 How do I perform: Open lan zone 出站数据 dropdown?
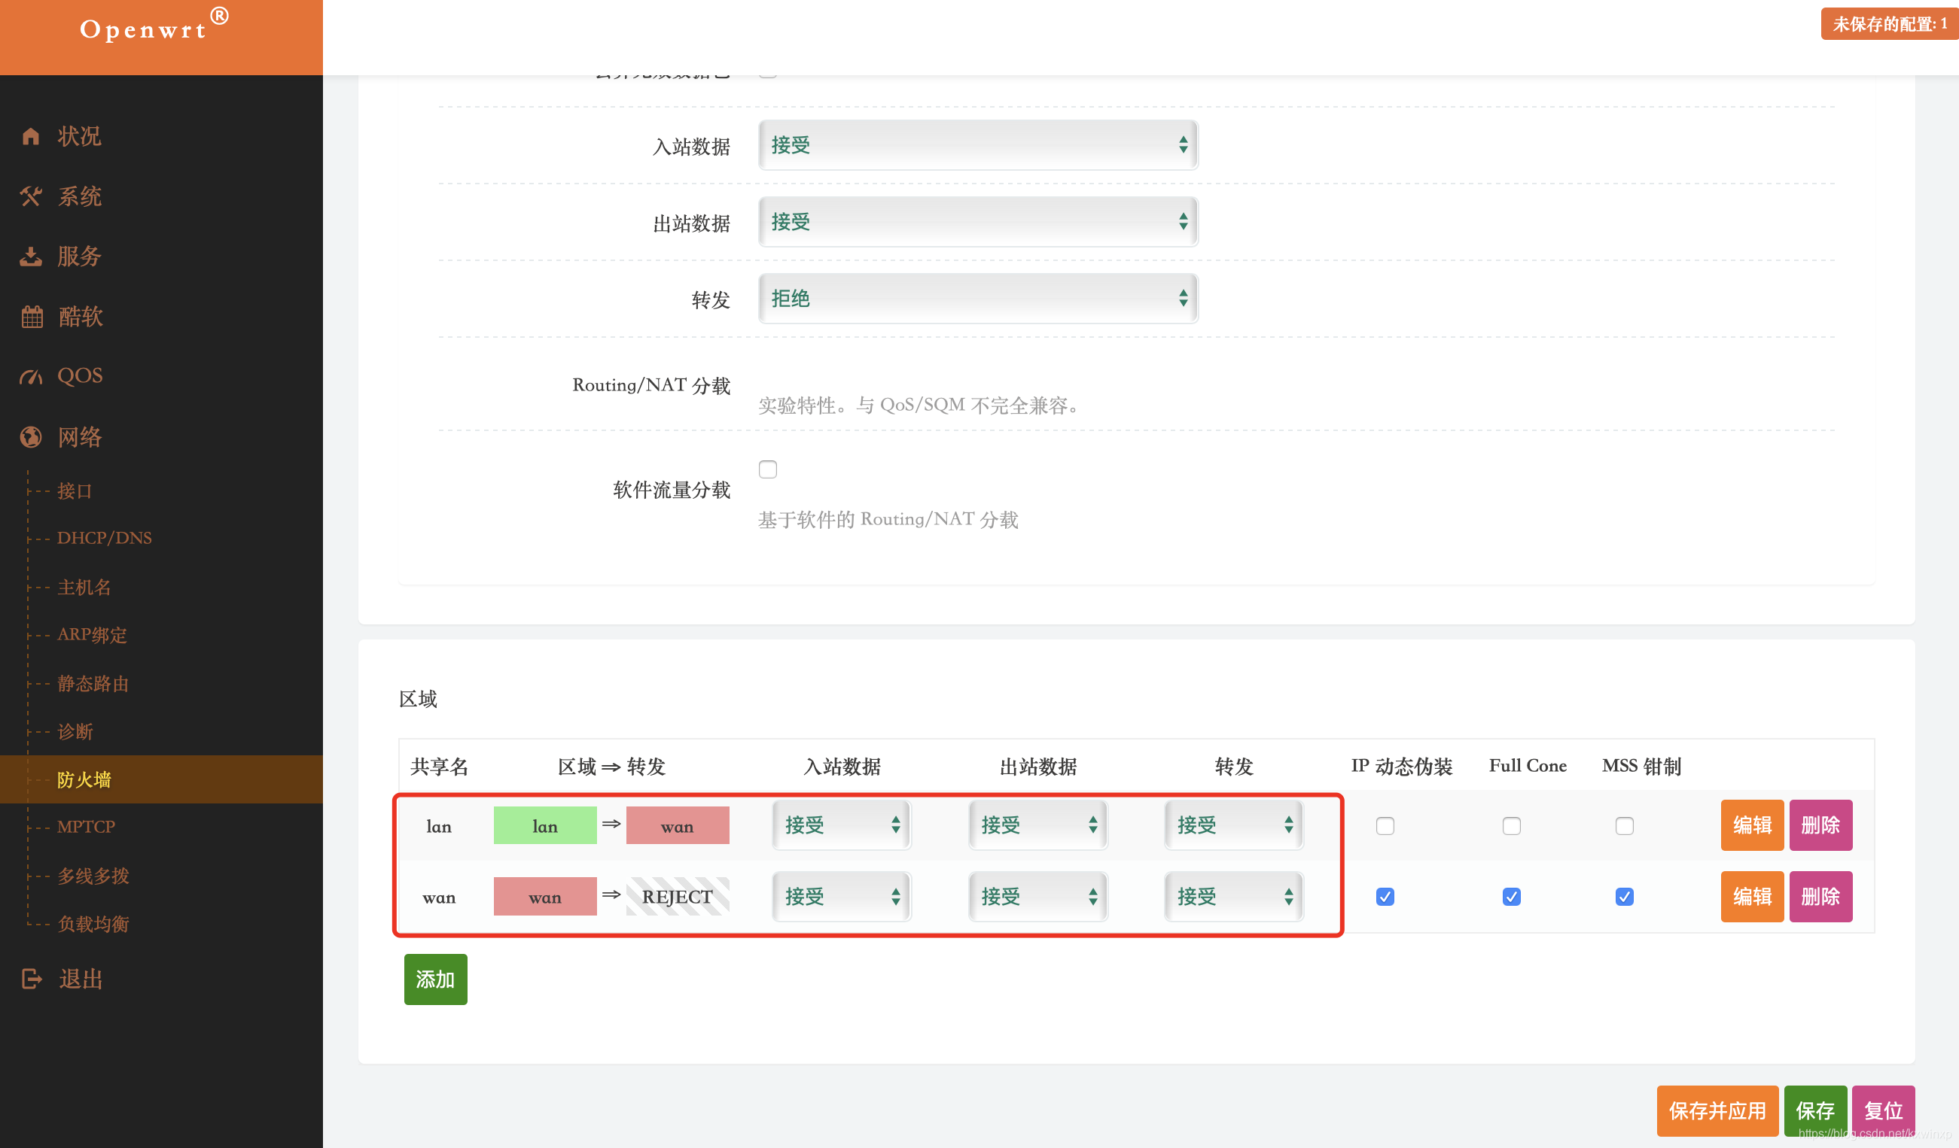point(1038,826)
